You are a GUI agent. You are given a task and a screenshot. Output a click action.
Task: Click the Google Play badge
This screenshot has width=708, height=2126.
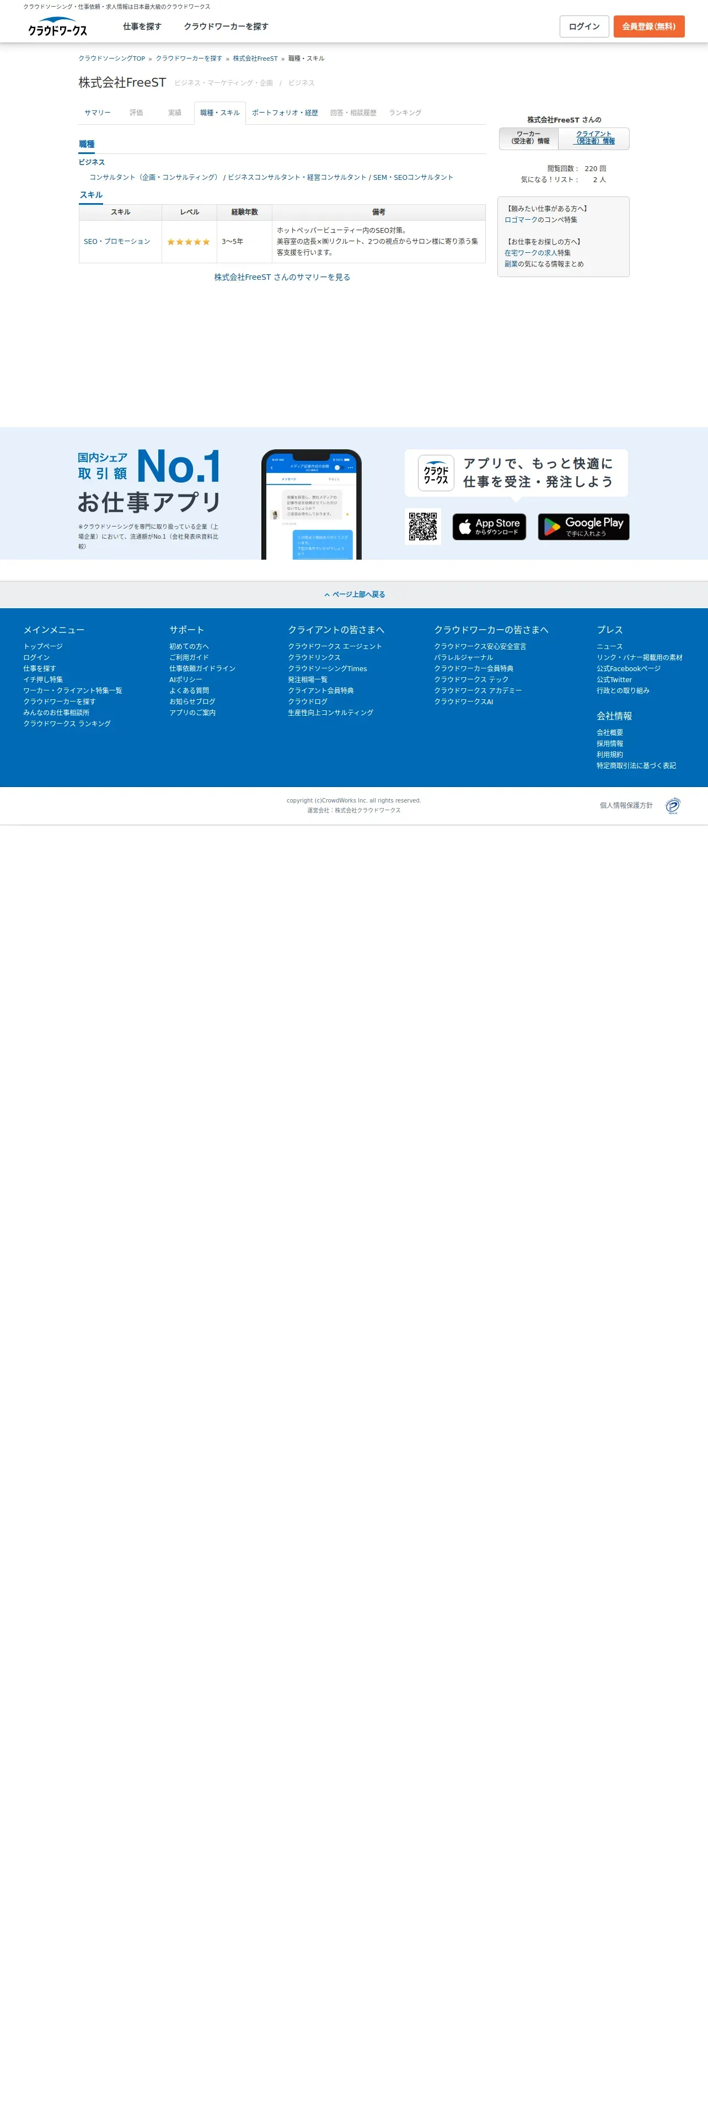[x=583, y=527]
